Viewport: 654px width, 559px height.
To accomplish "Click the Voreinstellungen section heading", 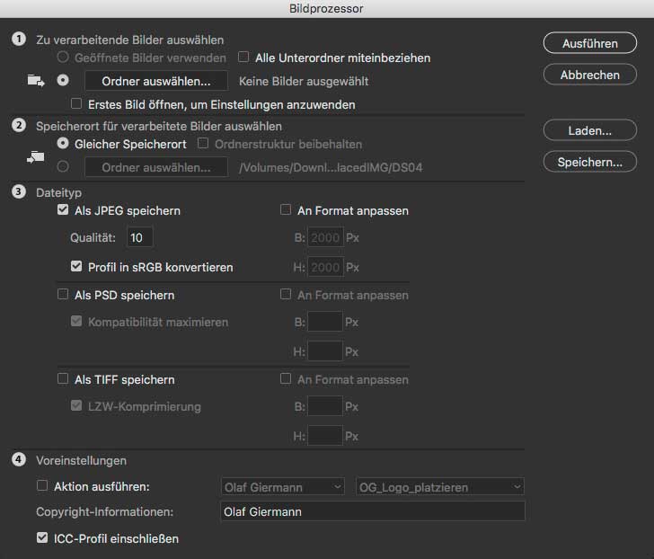I will pos(82,460).
